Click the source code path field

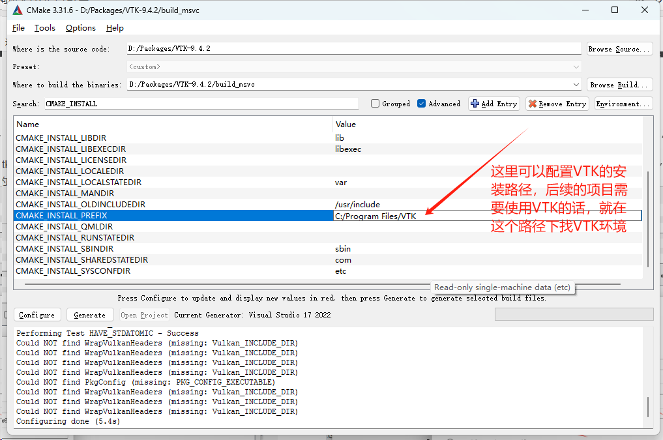pos(355,49)
